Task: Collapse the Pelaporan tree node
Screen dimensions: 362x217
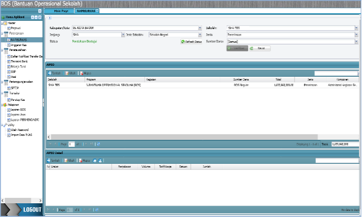Action: click(2, 105)
